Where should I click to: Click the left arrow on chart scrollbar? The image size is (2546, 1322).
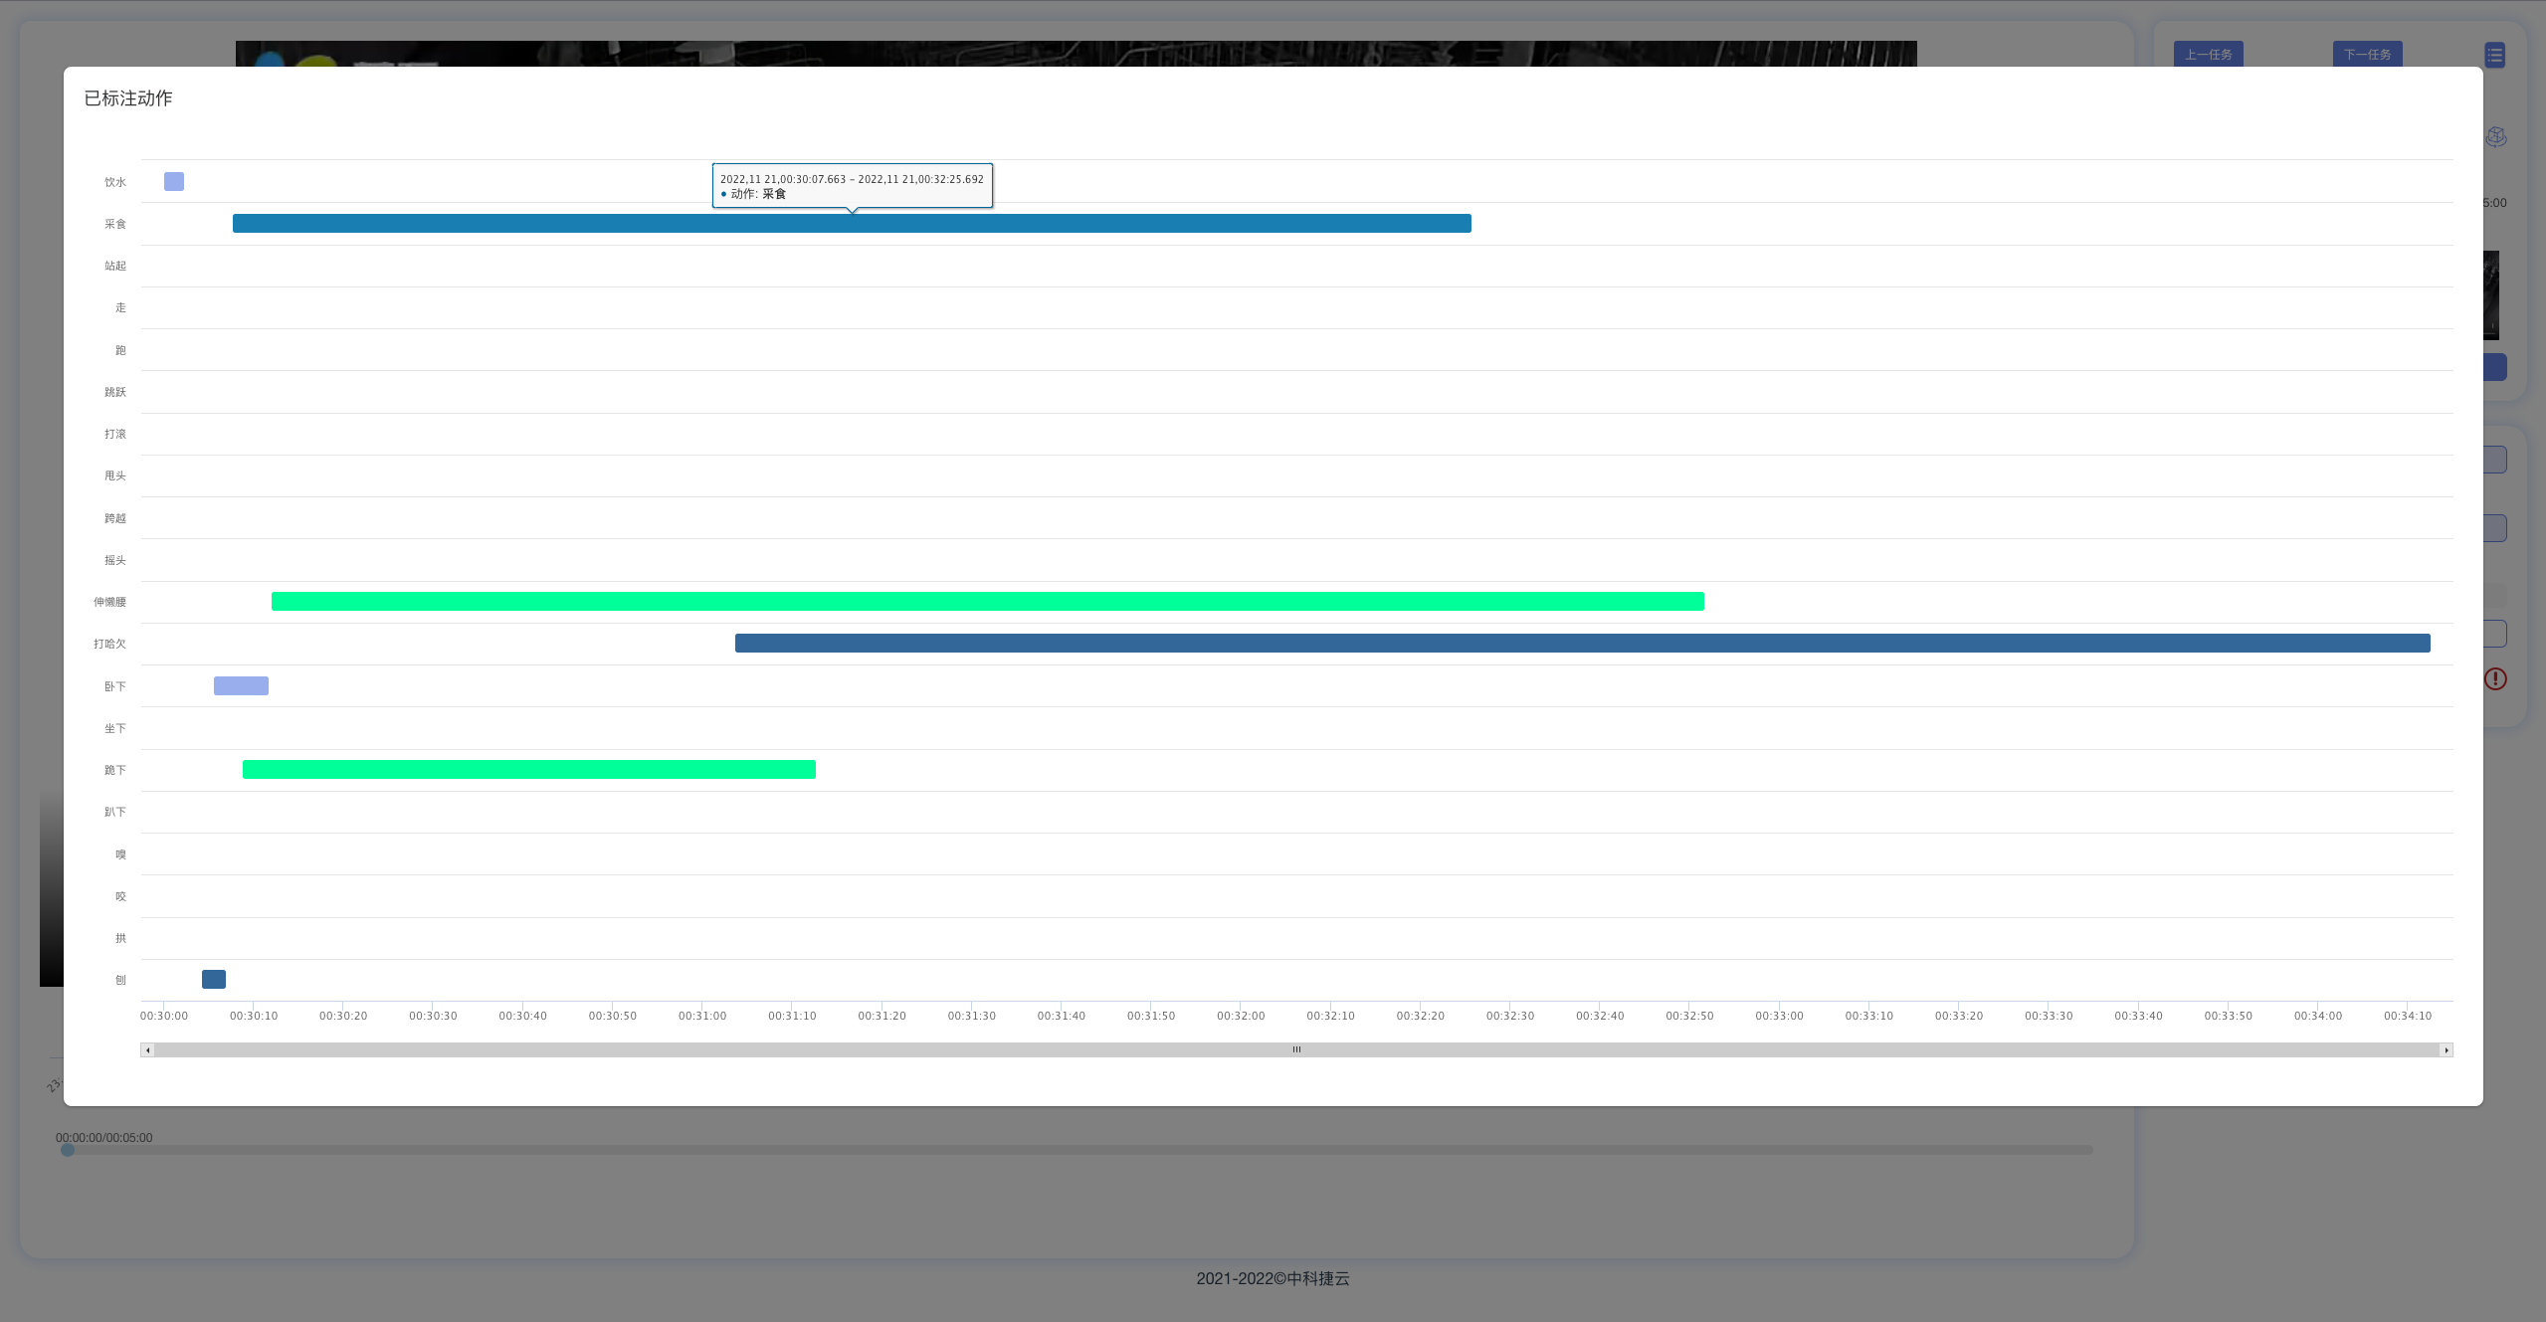[x=148, y=1050]
